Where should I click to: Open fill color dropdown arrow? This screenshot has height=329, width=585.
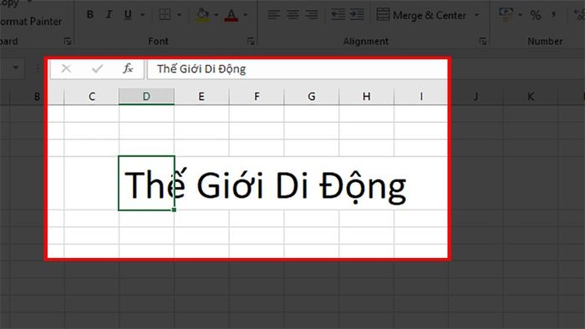coord(216,15)
